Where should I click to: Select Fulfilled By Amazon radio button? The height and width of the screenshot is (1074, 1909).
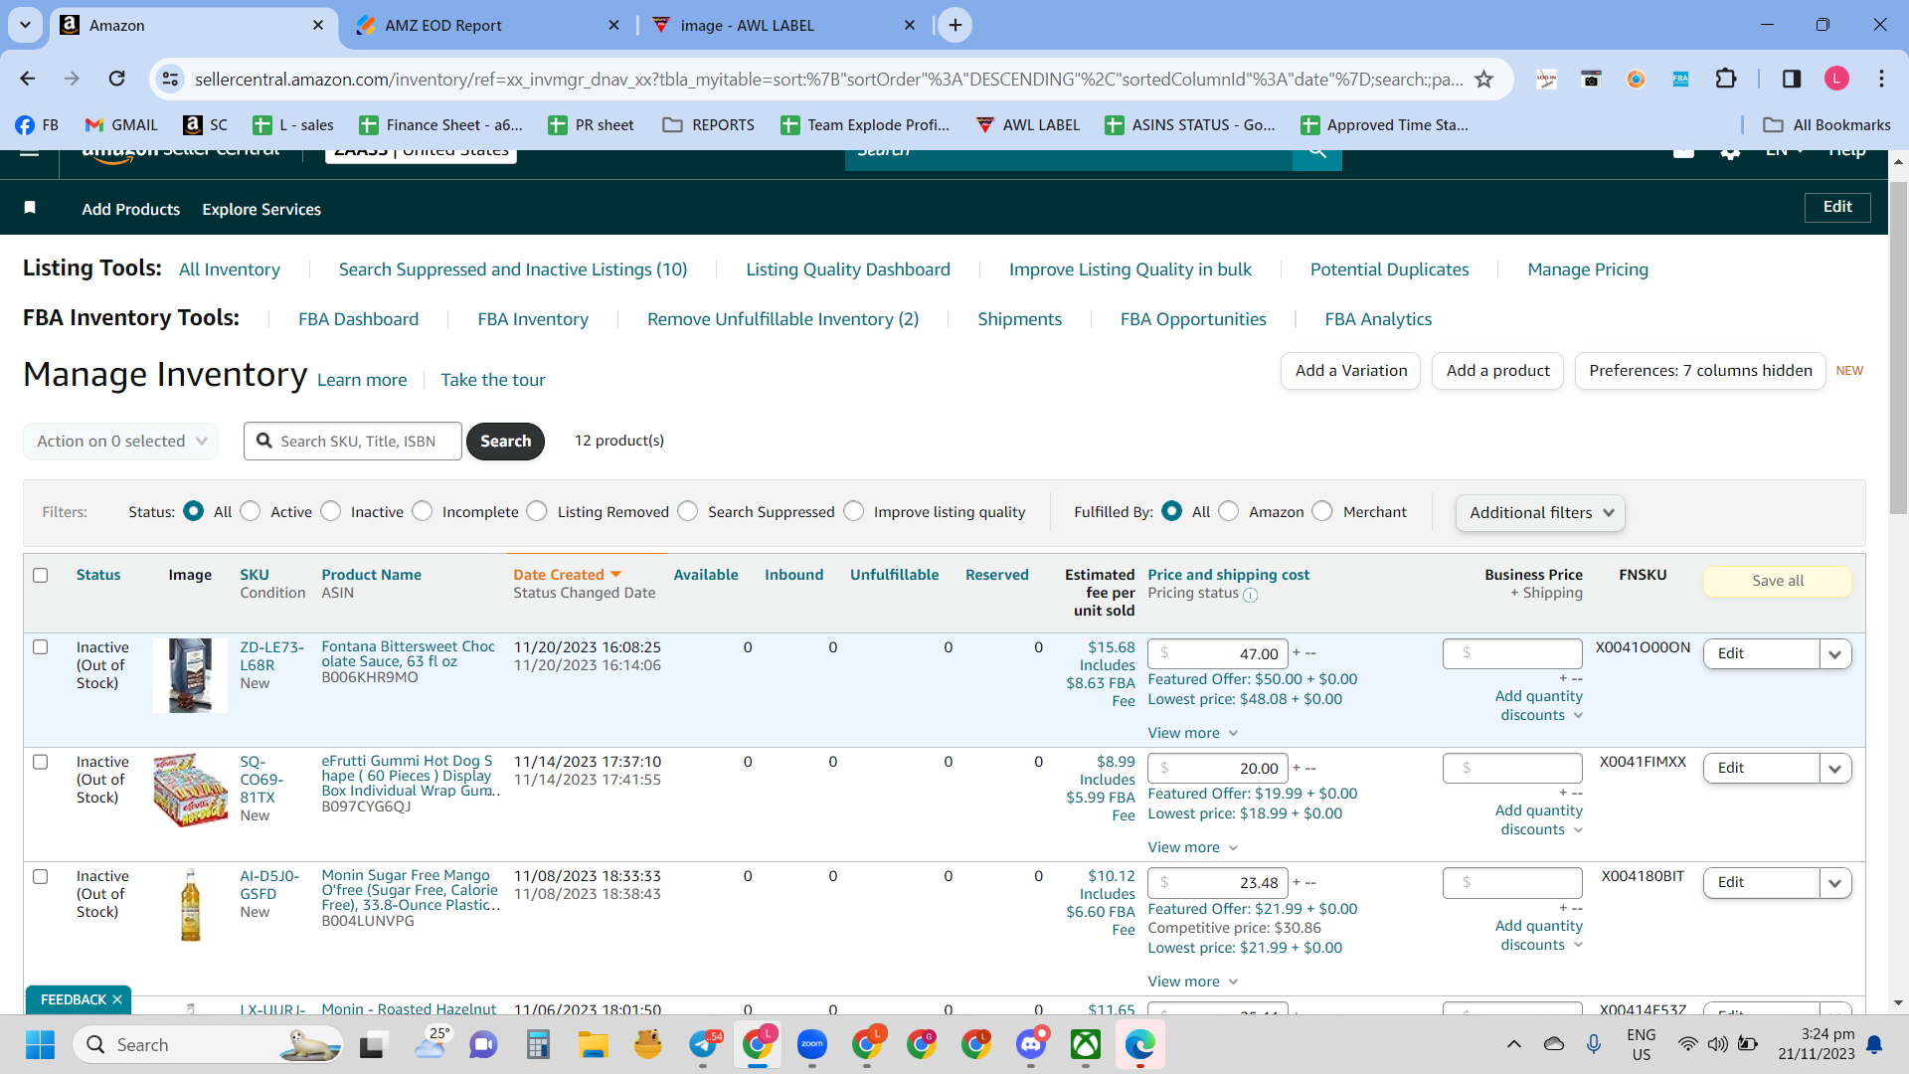(x=1229, y=511)
